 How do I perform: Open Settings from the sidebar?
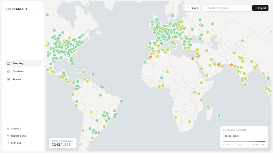pos(14,129)
